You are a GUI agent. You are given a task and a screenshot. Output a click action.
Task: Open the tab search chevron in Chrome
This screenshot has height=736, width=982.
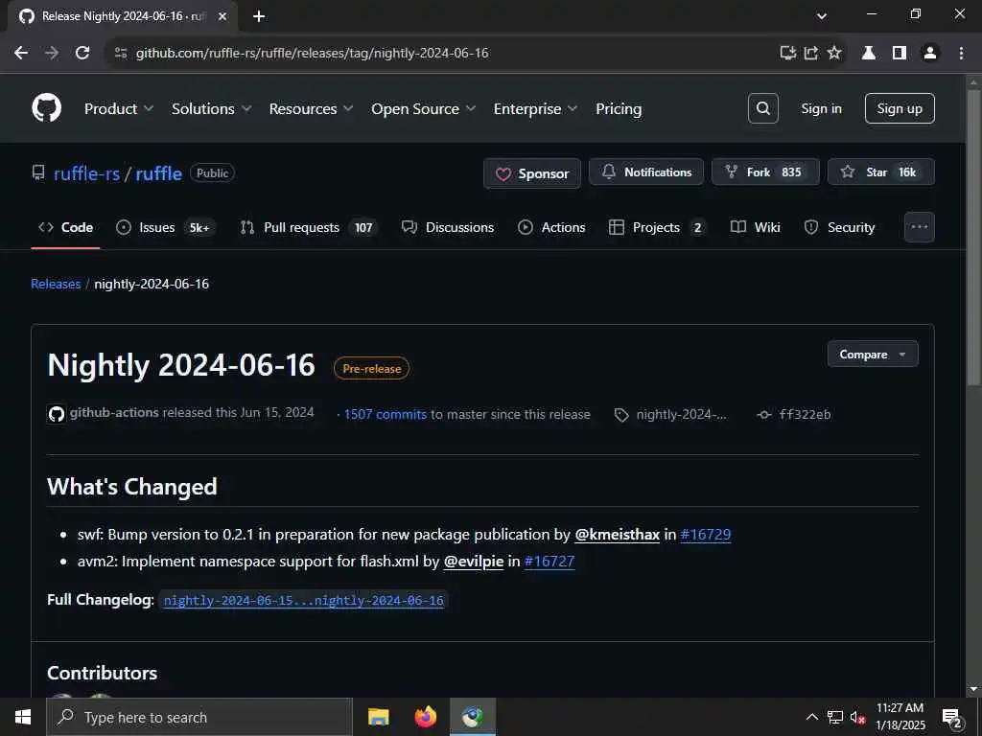pyautogui.click(x=822, y=16)
